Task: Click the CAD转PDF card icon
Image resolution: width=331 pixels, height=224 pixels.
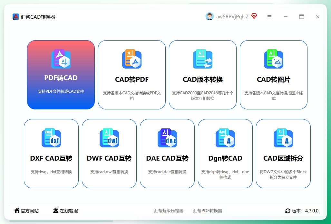Action: pyautogui.click(x=132, y=59)
